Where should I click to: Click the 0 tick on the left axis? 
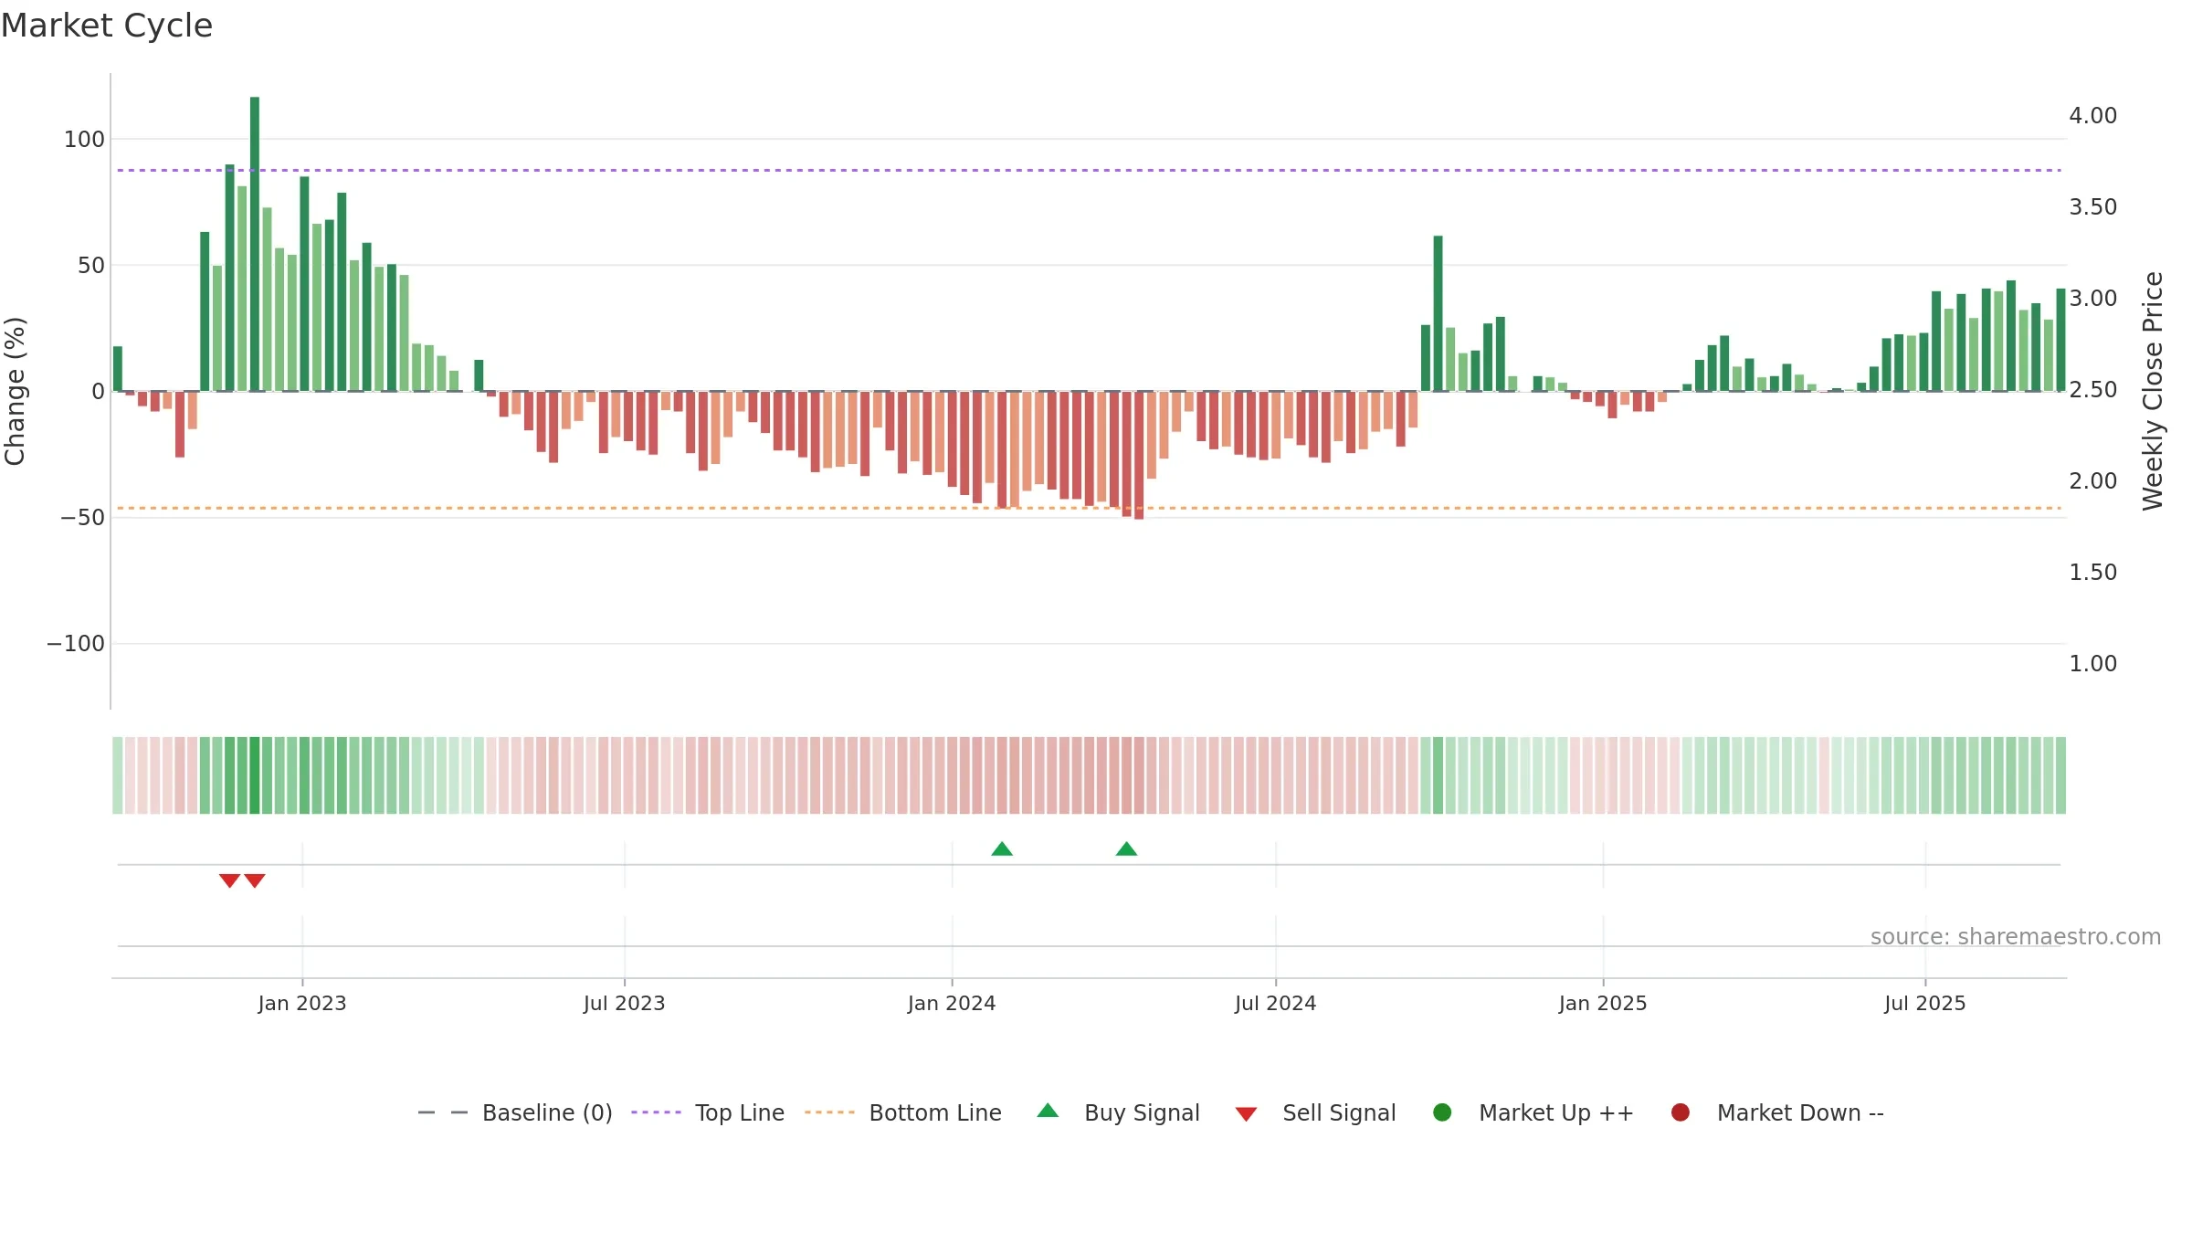point(99,391)
